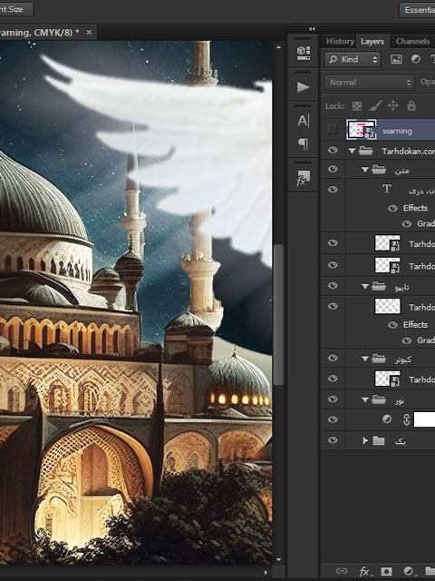Collapse the Tarhdokan.com group arrow

click(352, 151)
